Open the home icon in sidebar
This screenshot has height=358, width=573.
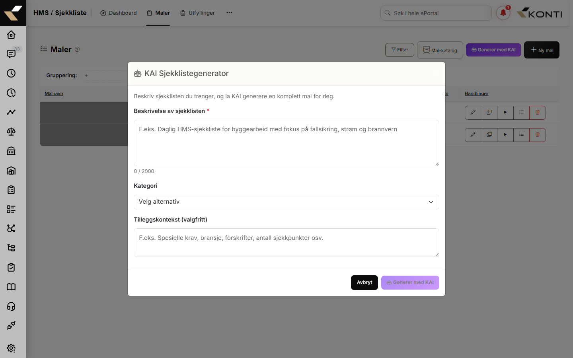(11, 35)
